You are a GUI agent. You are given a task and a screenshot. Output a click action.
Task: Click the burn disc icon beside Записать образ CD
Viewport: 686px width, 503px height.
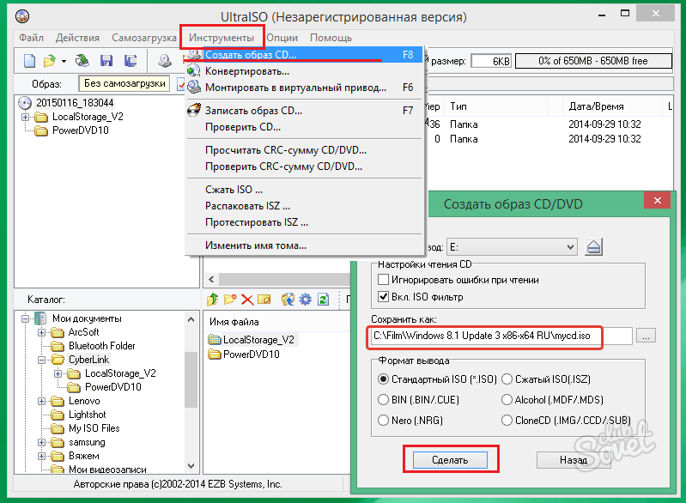pos(194,110)
